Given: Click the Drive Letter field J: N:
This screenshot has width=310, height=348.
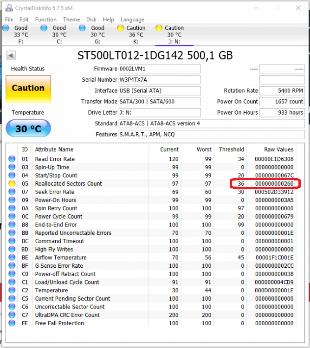Looking at the screenshot, I should (x=160, y=113).
